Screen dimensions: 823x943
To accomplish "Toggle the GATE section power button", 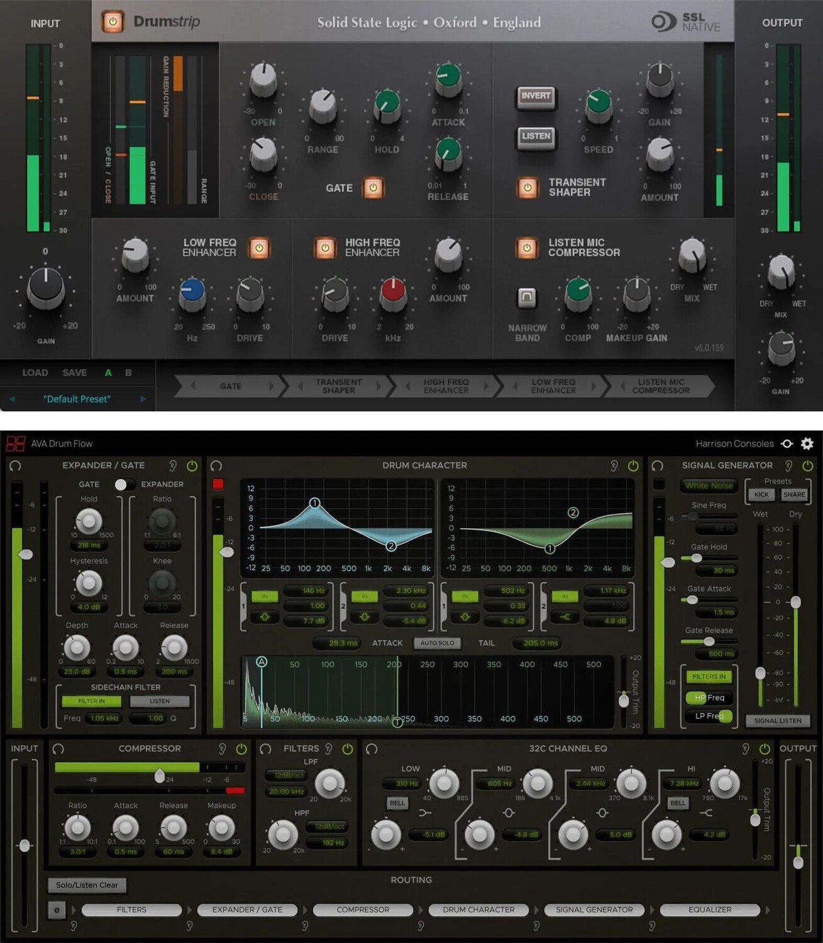I will pos(373,187).
